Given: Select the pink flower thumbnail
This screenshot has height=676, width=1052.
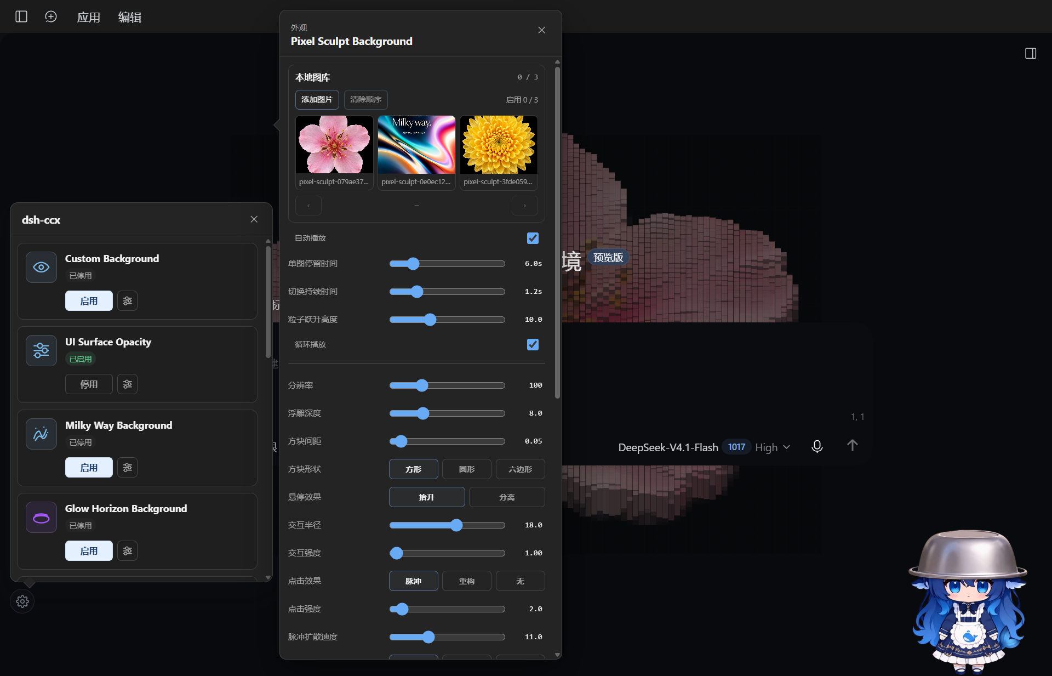Looking at the screenshot, I should 334,152.
